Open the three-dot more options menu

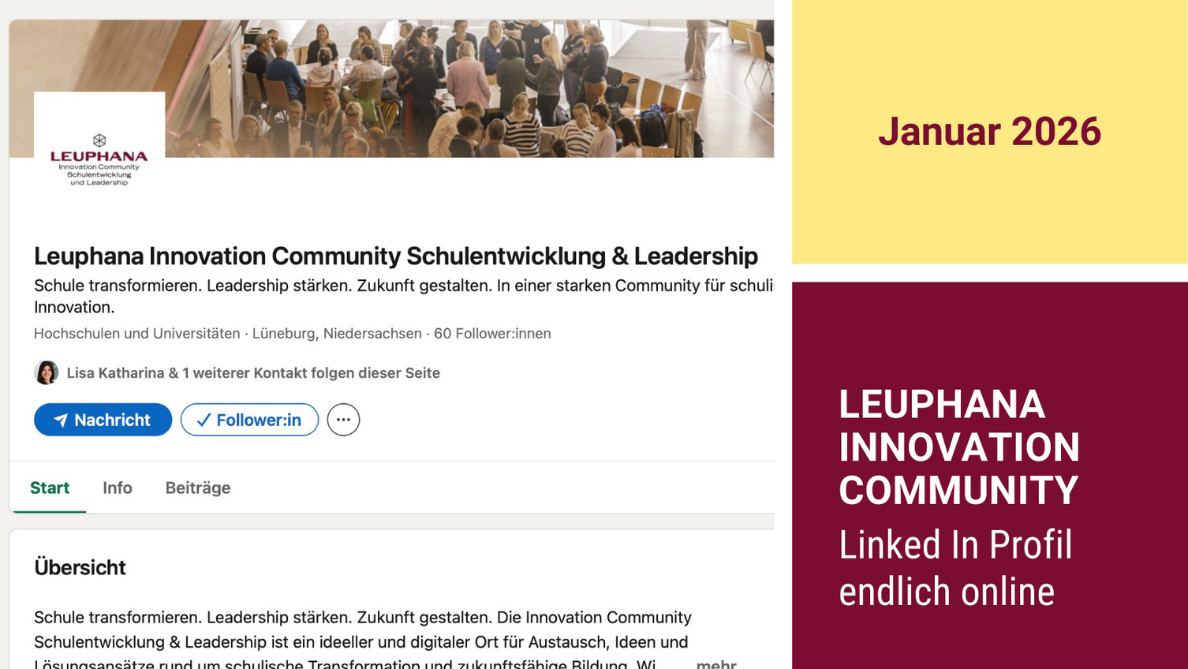tap(343, 420)
